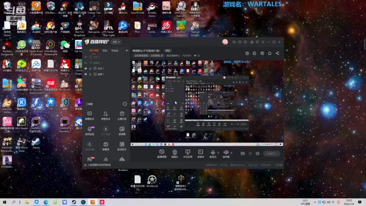Open NetEase Cloud Music from the taskbar

102,202
